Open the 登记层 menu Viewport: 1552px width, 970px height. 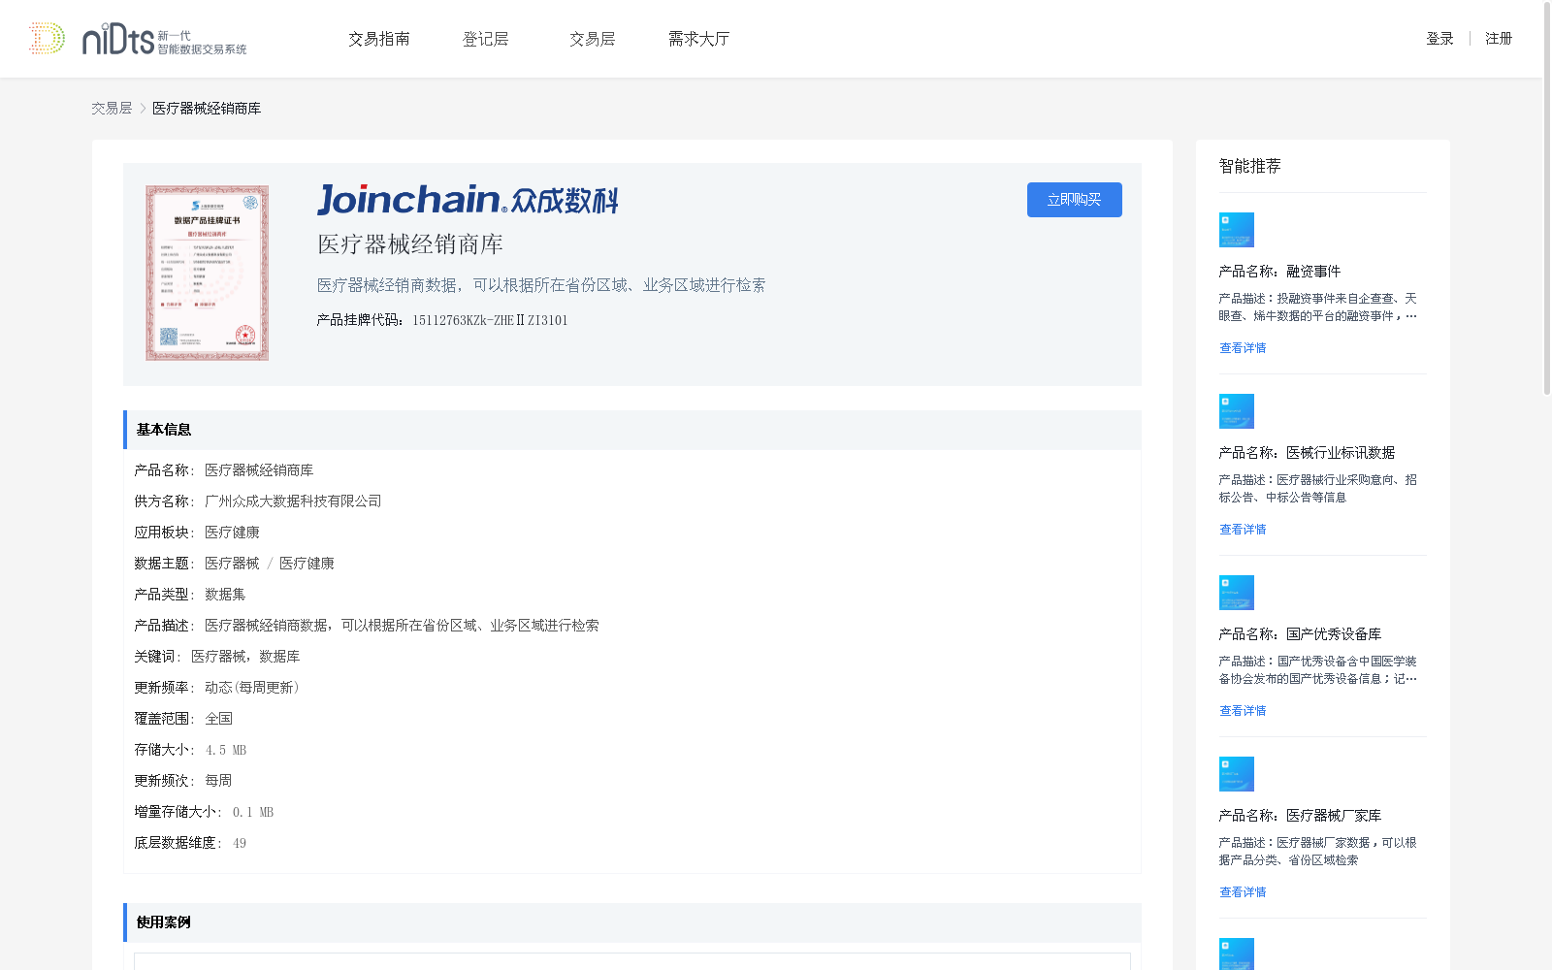point(486,39)
